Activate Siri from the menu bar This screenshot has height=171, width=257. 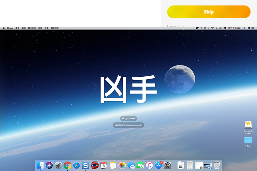point(249,28)
